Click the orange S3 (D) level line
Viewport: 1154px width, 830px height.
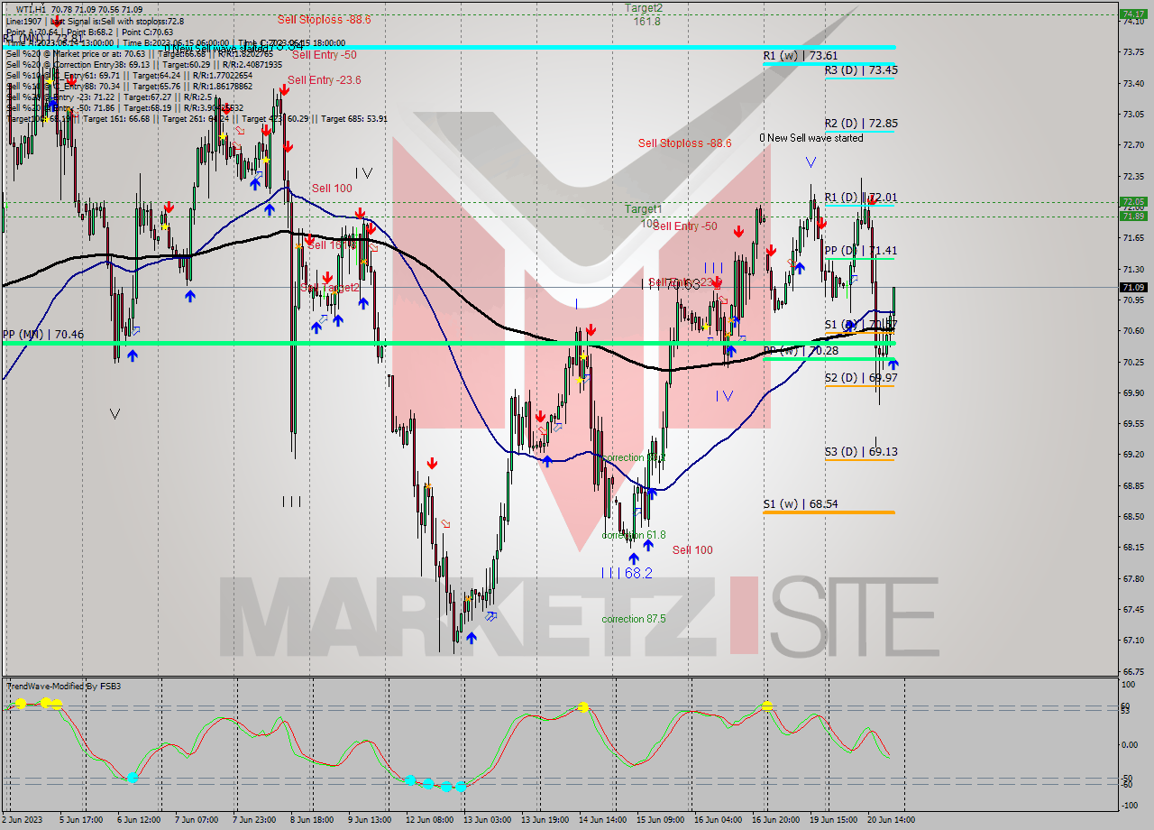click(x=859, y=460)
